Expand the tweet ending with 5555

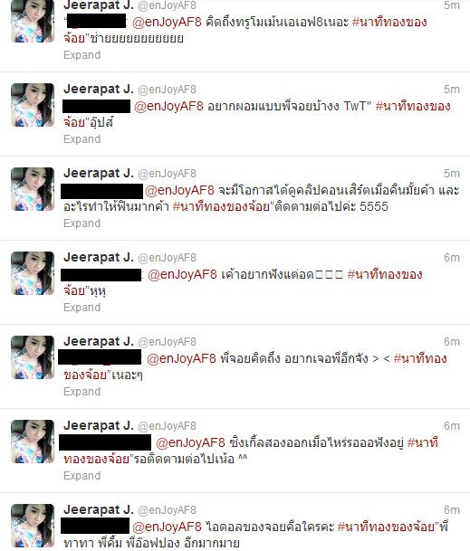tap(82, 223)
